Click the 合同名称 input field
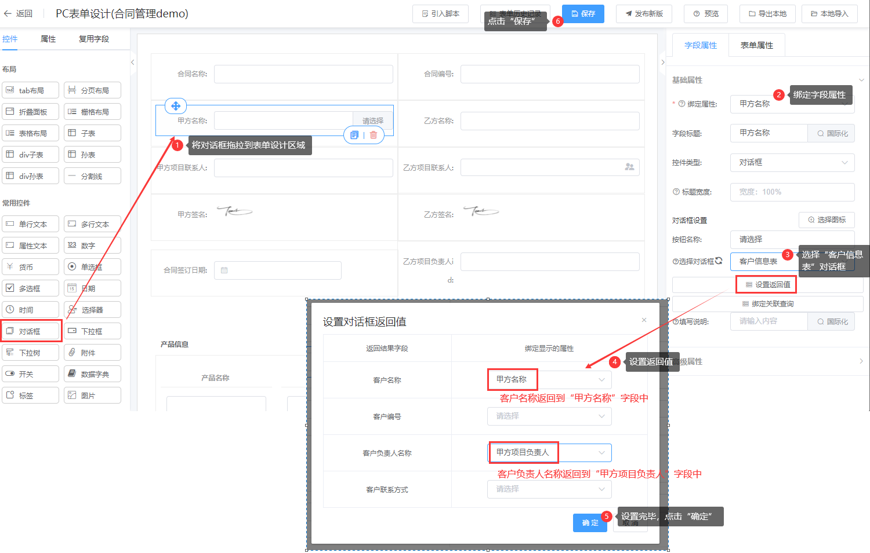 303,74
